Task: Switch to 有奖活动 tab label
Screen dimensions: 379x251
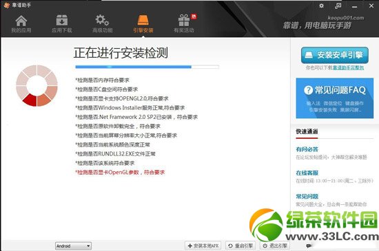Action: 184,30
